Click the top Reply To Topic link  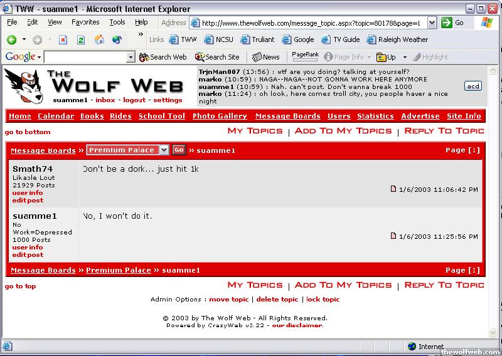tap(444, 131)
